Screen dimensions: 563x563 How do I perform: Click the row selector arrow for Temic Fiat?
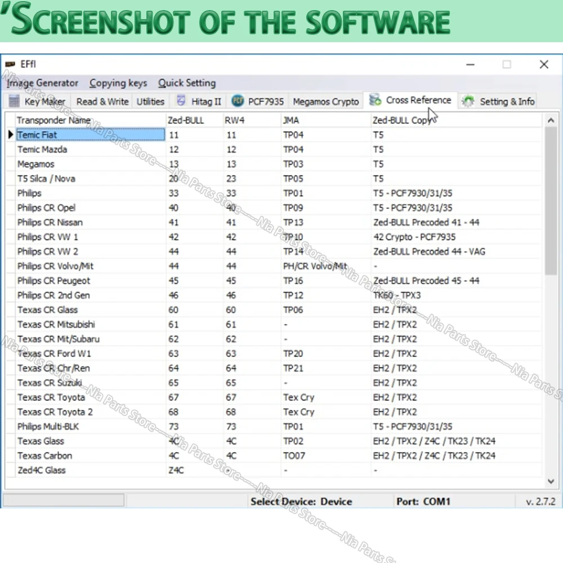pyautogui.click(x=10, y=135)
